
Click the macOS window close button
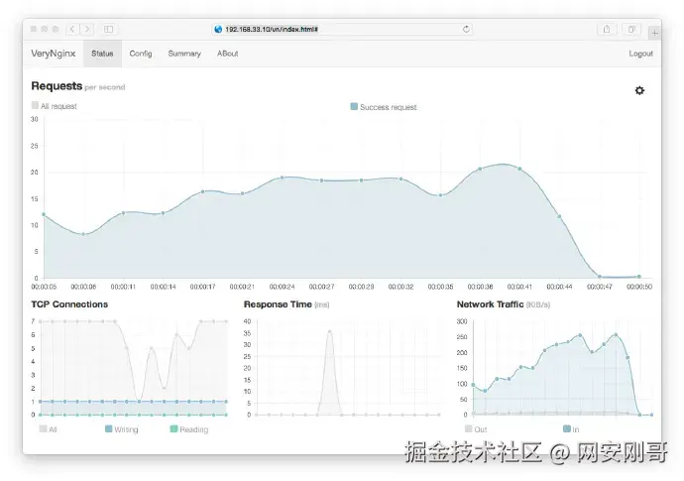[x=34, y=29]
